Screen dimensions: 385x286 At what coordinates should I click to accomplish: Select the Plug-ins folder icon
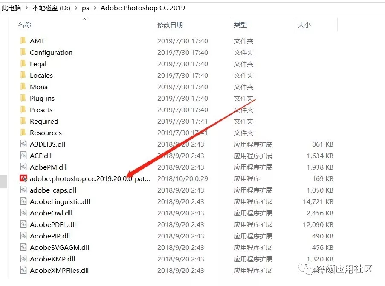[x=23, y=98]
